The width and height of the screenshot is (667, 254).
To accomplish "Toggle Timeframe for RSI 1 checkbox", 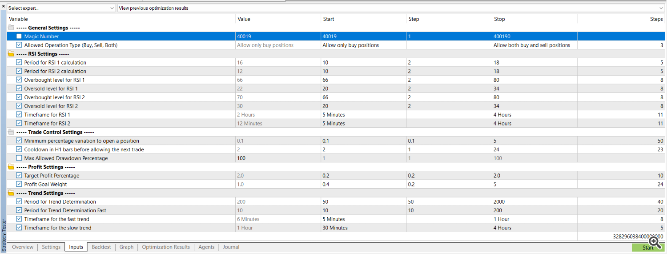I will click(x=19, y=115).
